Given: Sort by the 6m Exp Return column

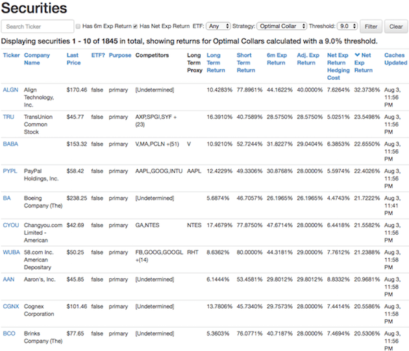Looking at the screenshot, I should click(276, 59).
